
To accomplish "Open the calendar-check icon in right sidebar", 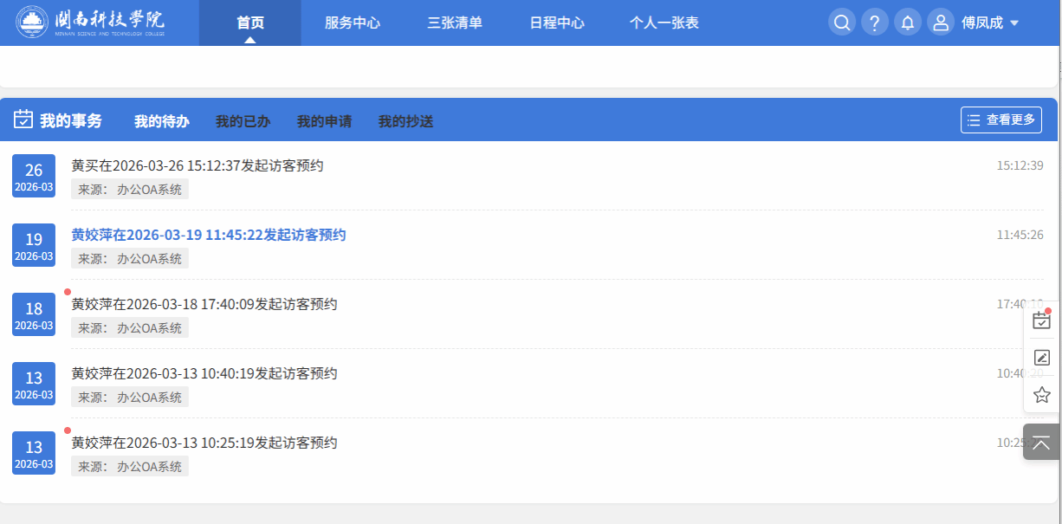I will click(1041, 320).
